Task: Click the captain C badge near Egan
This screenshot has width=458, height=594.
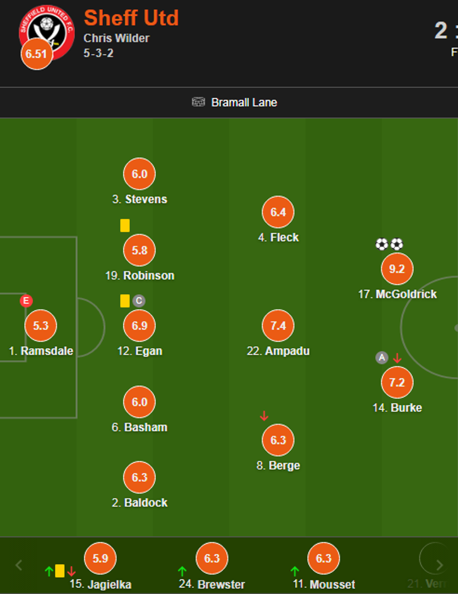Action: tap(138, 301)
